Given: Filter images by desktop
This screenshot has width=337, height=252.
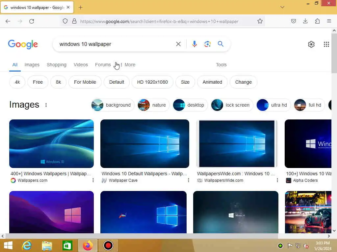Looking at the screenshot, I should tap(190, 105).
